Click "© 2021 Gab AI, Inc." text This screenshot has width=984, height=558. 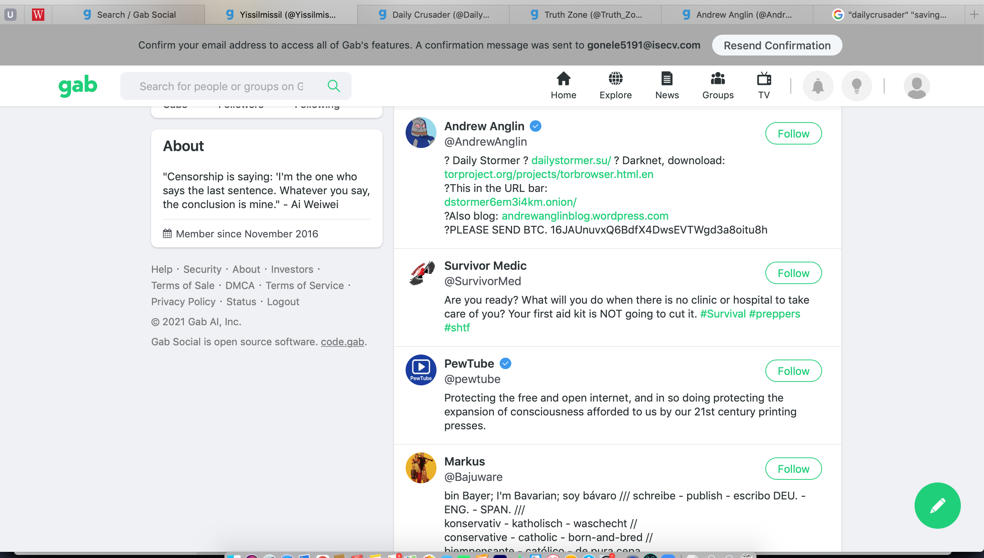(196, 321)
